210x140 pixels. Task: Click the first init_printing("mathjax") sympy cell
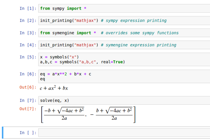click(x=124, y=20)
